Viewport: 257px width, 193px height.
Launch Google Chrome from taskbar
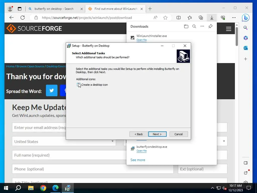coord(43,188)
